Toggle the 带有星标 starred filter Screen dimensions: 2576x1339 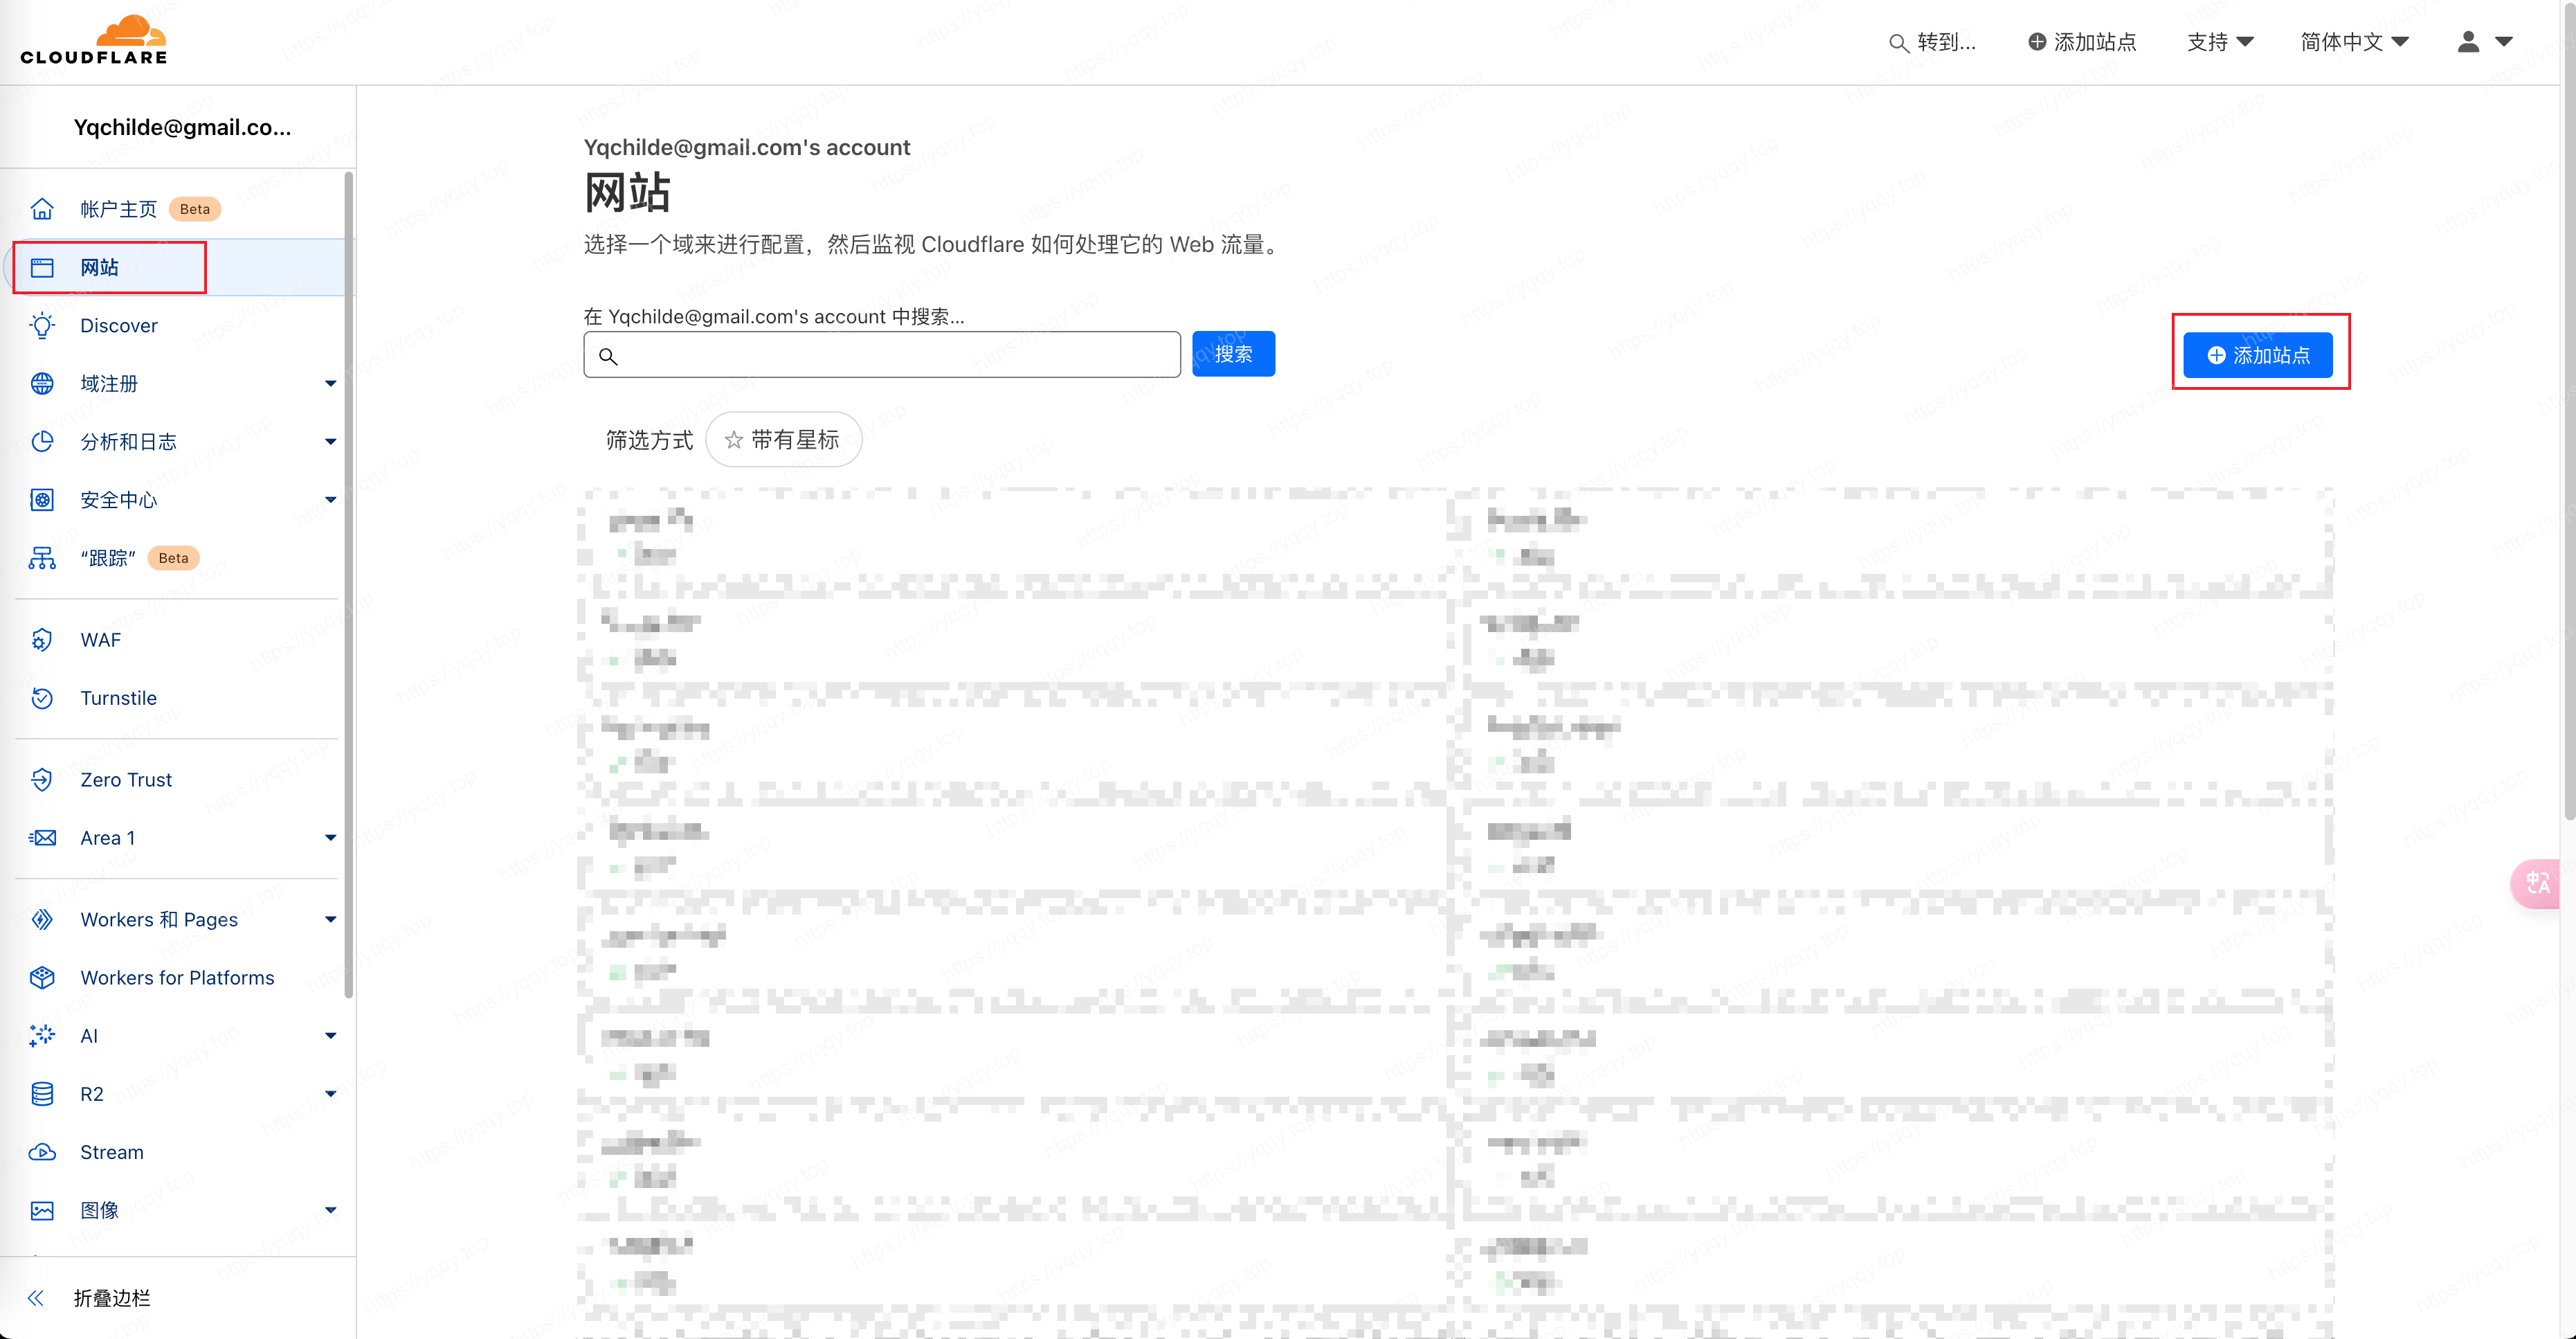(x=783, y=440)
